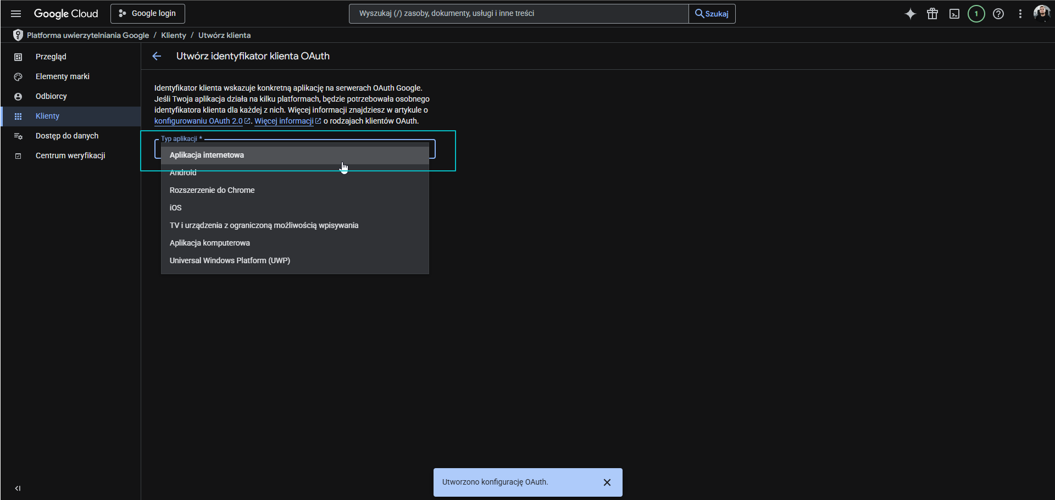
Task: Click the Szukaj search button
Action: click(712, 14)
